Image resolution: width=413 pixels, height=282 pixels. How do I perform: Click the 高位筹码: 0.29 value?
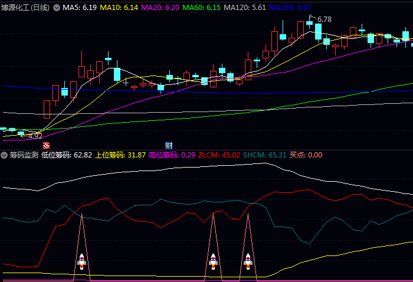pyautogui.click(x=172, y=155)
